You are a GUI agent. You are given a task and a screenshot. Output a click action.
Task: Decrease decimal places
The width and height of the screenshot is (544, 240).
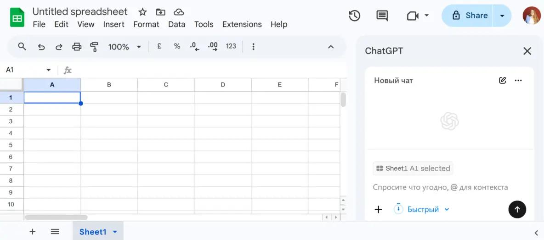point(195,47)
